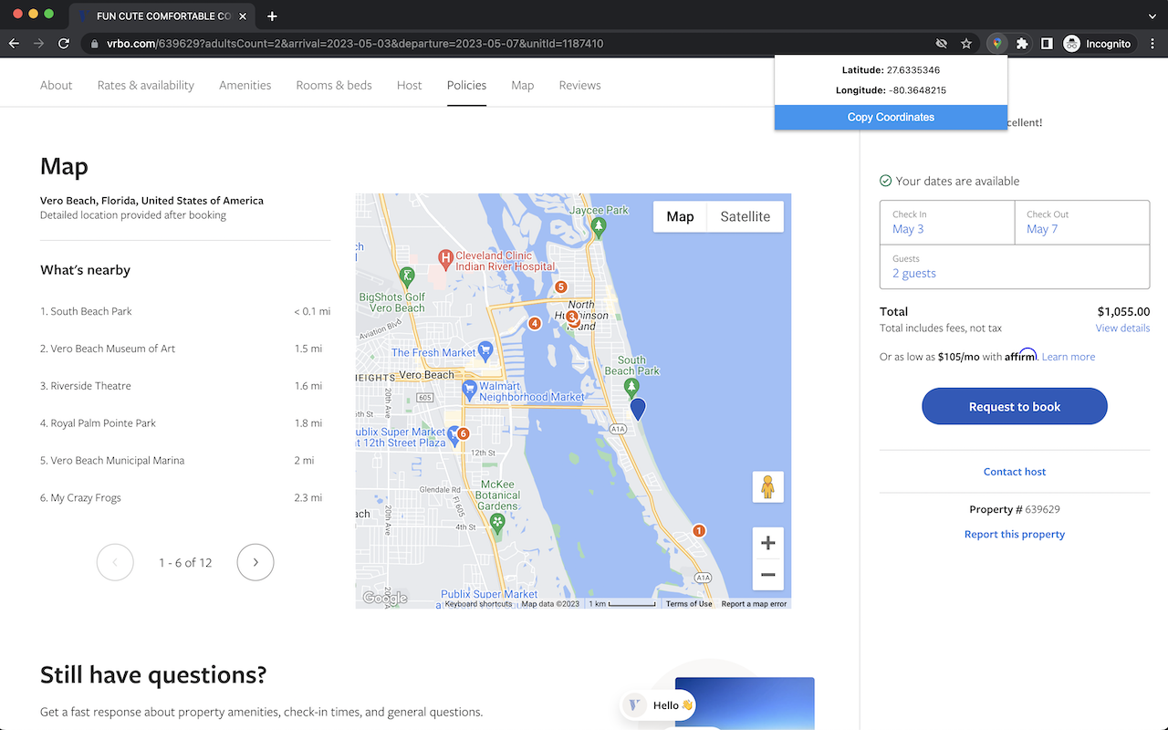This screenshot has height=730, width=1168.
Task: Click numbered marker 1 on the map
Action: click(698, 529)
